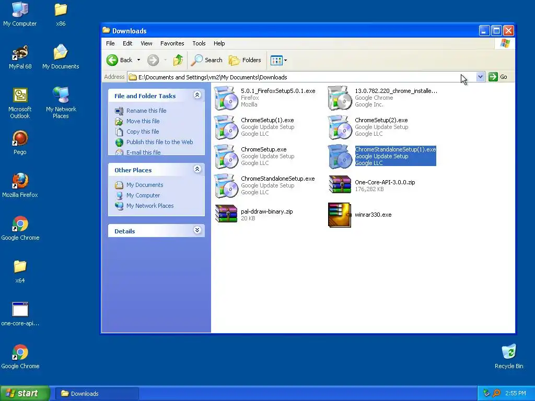Screen dimensions: 535x401
Task: Select the ChromeSetup(2).exe file icon
Action: point(340,127)
